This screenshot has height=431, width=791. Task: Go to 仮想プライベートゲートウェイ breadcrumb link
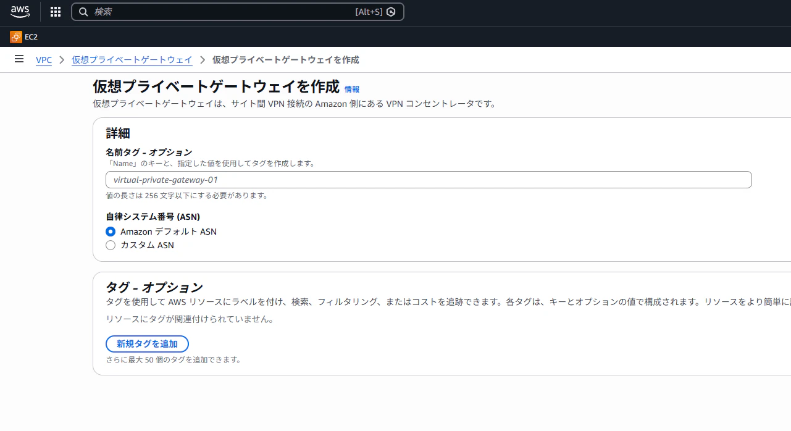coord(132,60)
